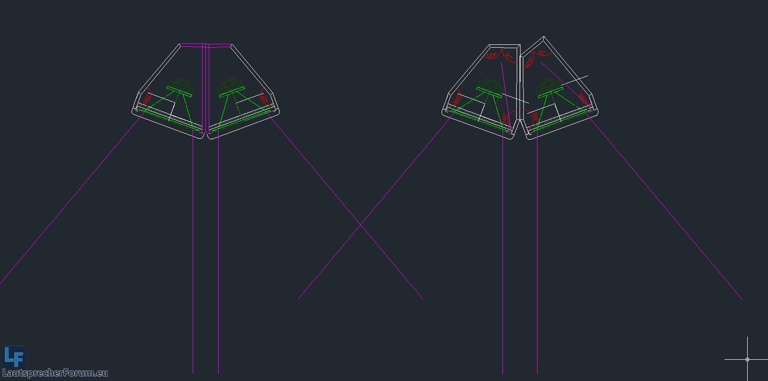
Task: Click 160° dimension at right pair's far-left corner
Action: click(x=457, y=99)
